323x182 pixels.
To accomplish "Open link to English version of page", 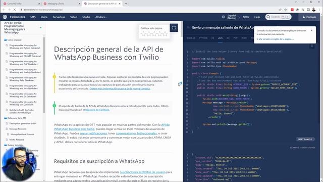I will (x=275, y=39).
